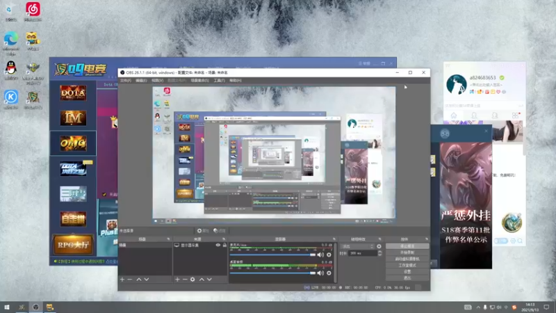Image resolution: width=556 pixels, height=313 pixels.
Task: Open the View (V) menu in OBS
Action: click(x=158, y=81)
